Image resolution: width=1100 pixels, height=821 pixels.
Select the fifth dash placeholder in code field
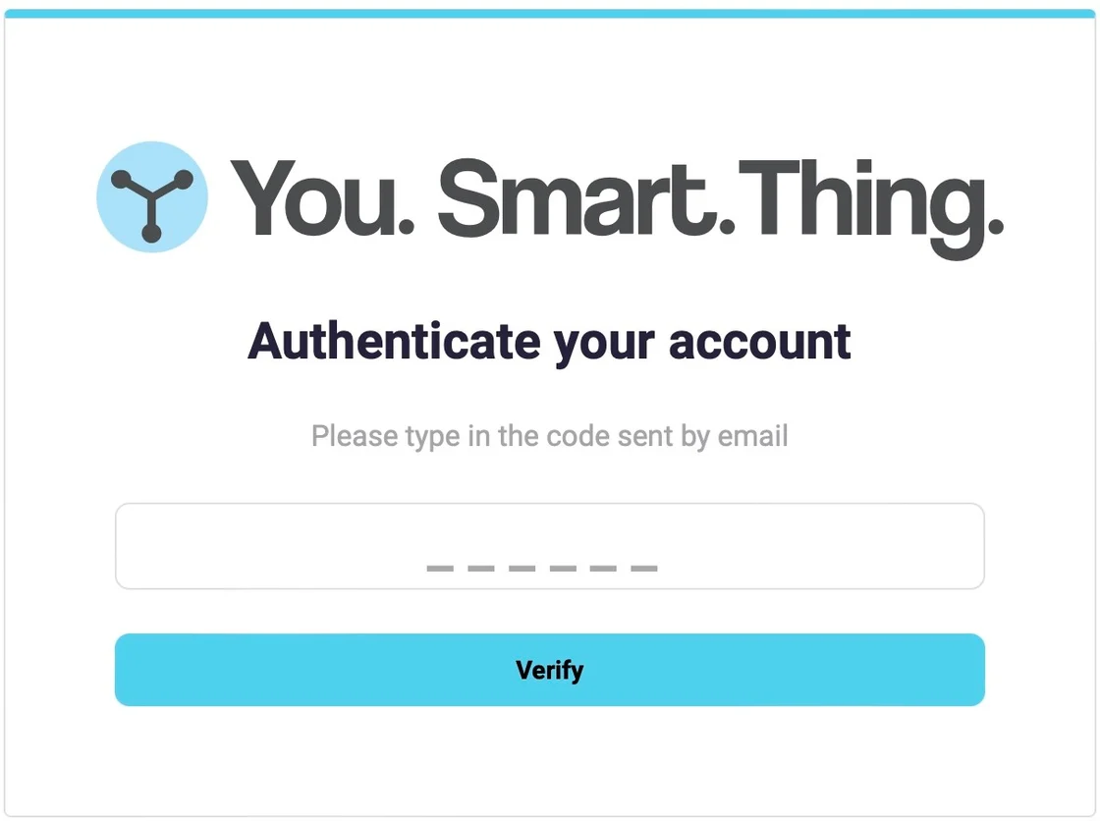point(603,569)
